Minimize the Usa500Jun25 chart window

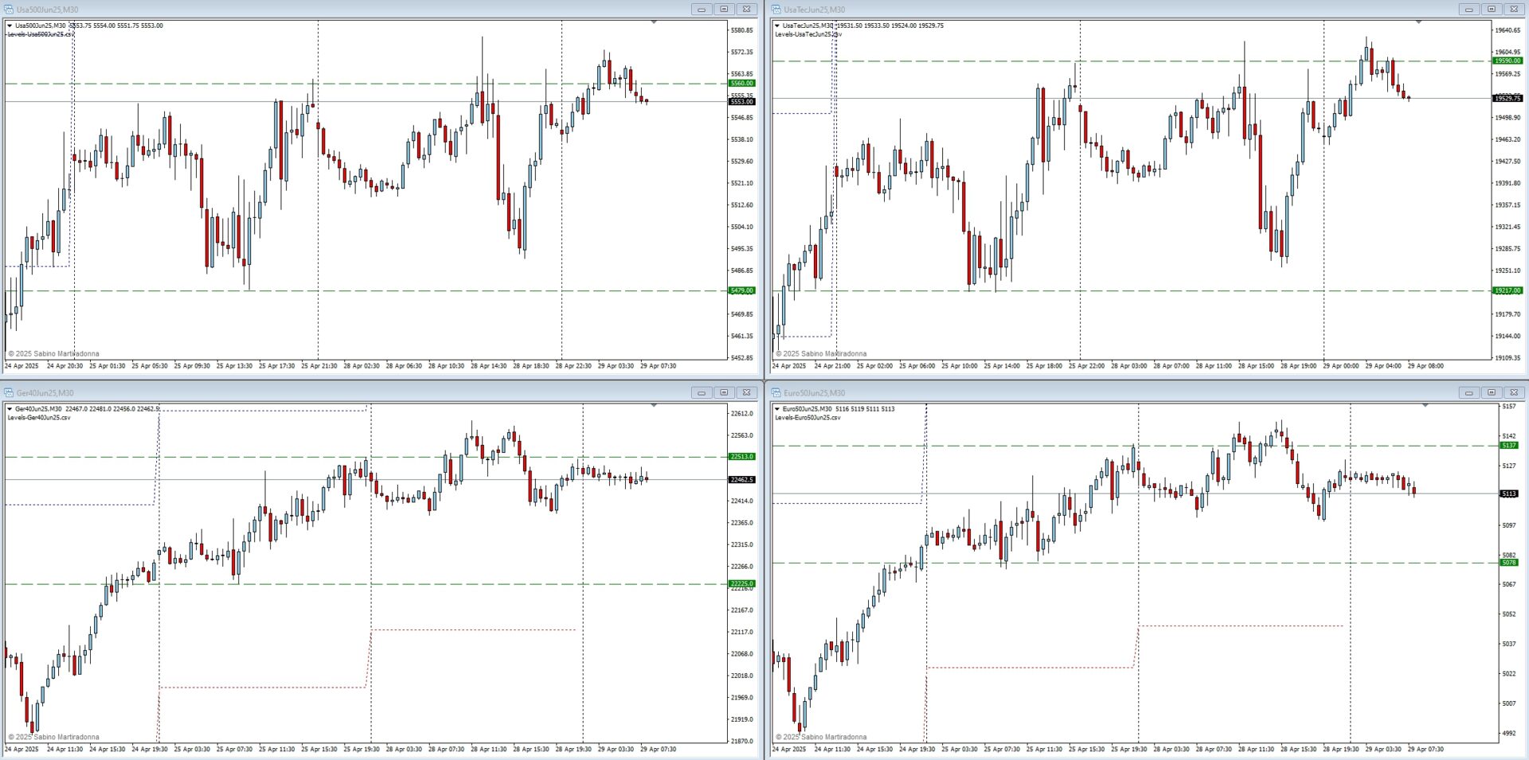(702, 10)
